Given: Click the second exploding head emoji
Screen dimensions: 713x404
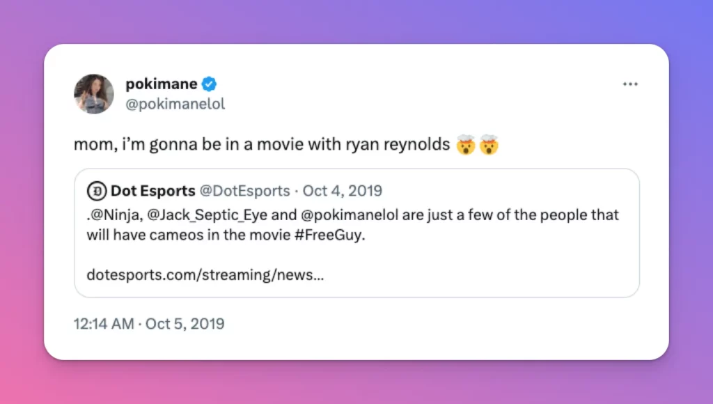Looking at the screenshot, I should [489, 146].
